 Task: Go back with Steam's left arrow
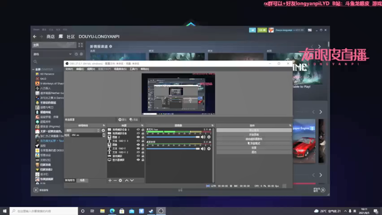point(34,37)
